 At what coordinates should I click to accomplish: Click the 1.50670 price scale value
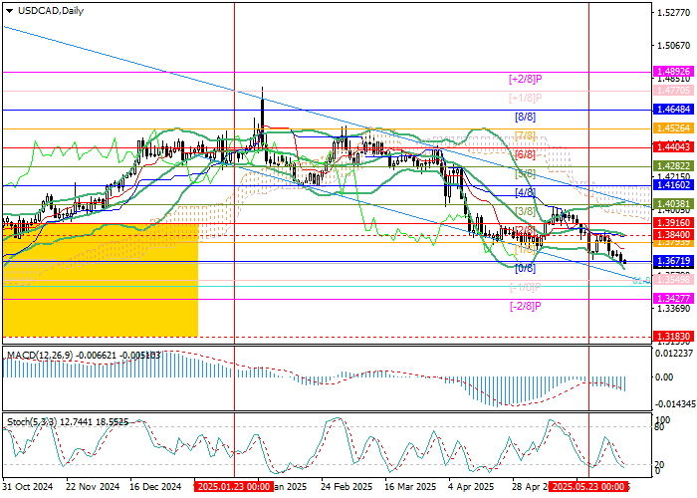(x=674, y=46)
